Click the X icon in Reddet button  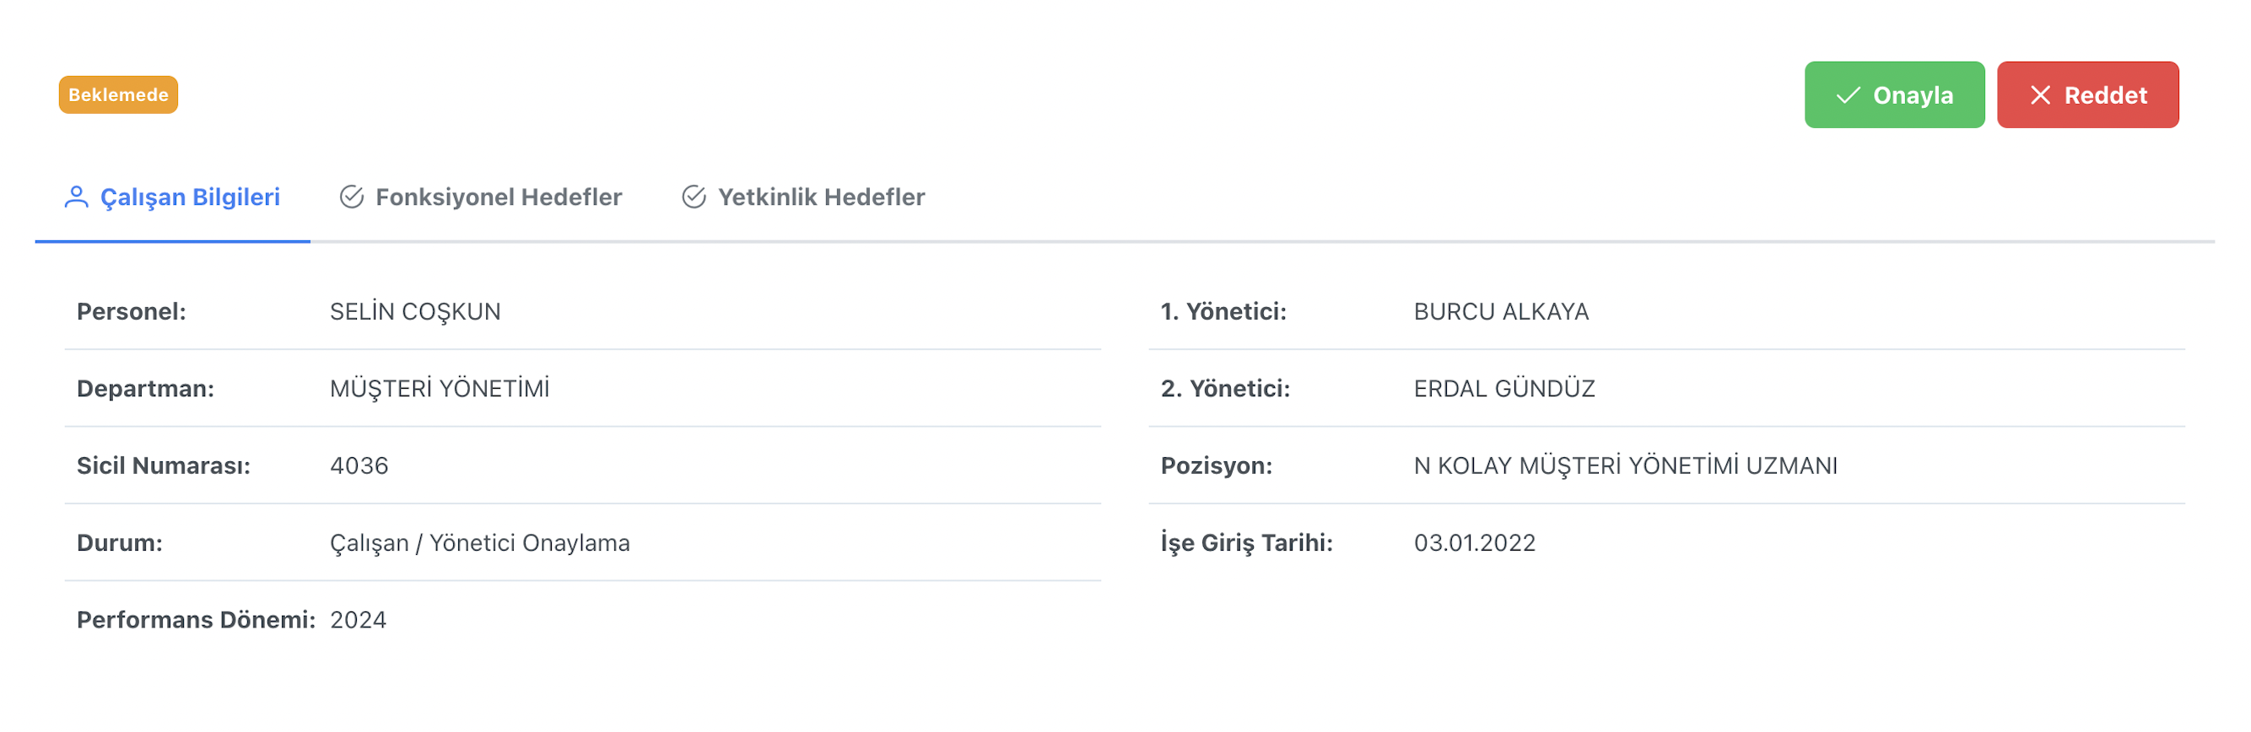click(2040, 95)
